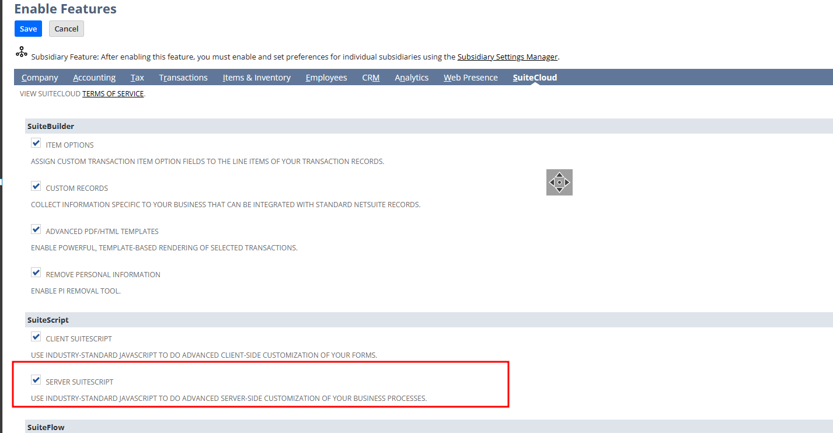Click the subsidiary hierarchy icon

[22, 53]
